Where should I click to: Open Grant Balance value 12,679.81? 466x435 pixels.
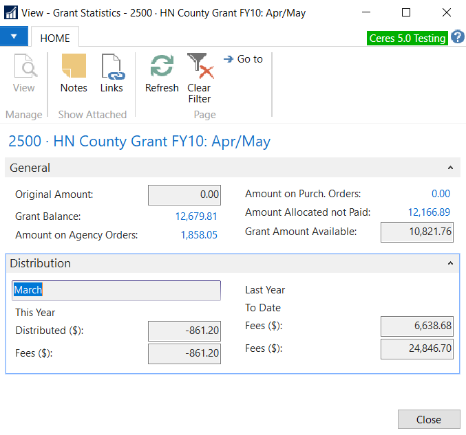pos(196,216)
